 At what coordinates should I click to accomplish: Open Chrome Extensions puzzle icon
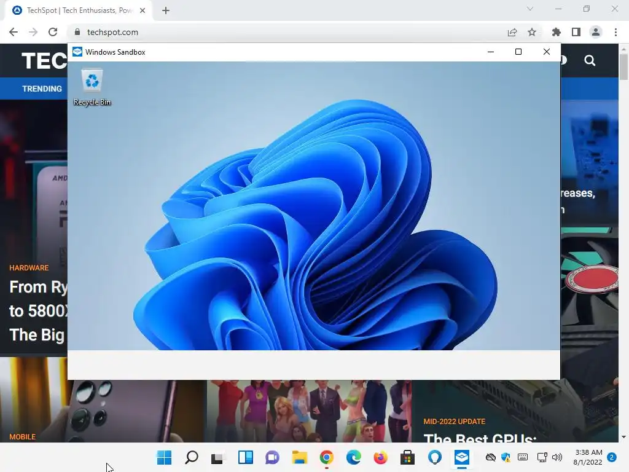[x=556, y=32]
